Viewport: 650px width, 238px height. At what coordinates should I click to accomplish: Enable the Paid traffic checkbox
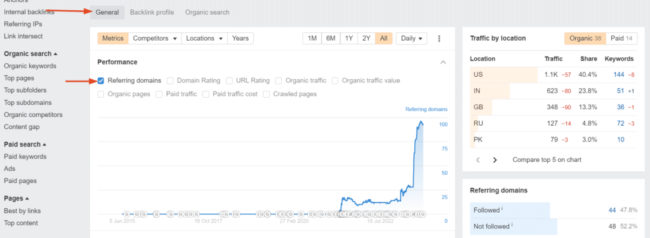pos(159,94)
